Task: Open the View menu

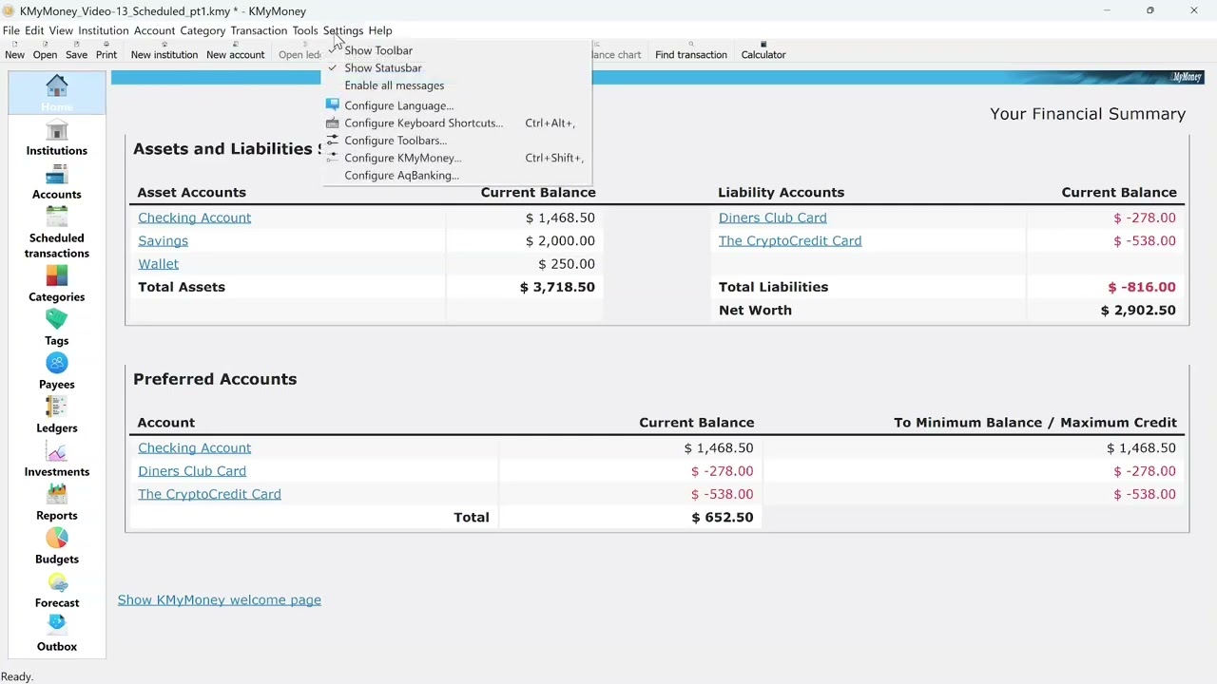Action: coord(61,30)
